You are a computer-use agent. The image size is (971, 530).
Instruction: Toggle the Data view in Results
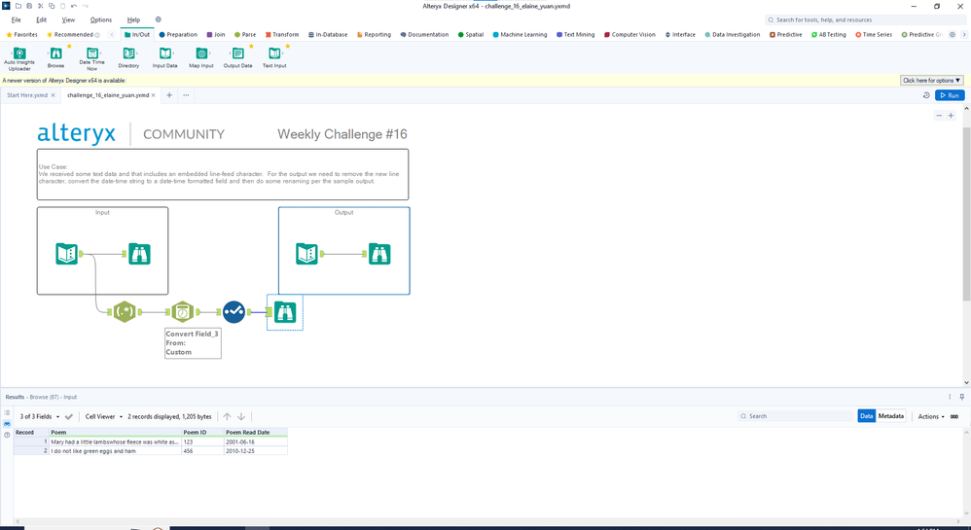(866, 416)
